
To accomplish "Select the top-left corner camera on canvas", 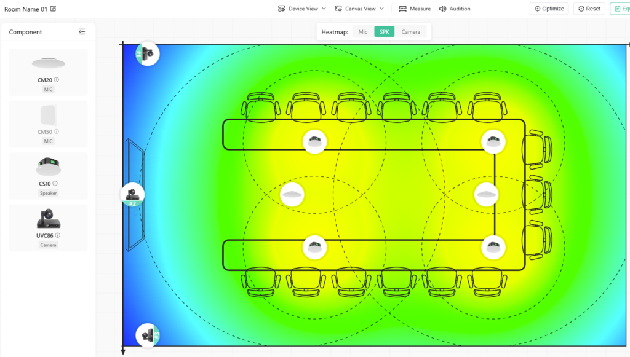I will pos(147,54).
